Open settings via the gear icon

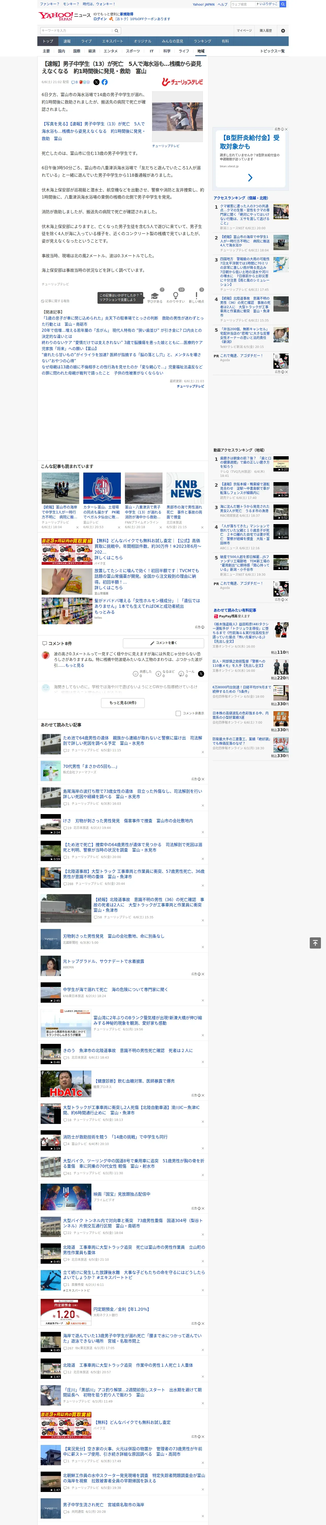pos(283,30)
